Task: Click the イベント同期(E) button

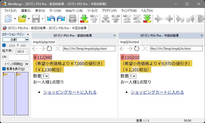Action: click(14, 64)
